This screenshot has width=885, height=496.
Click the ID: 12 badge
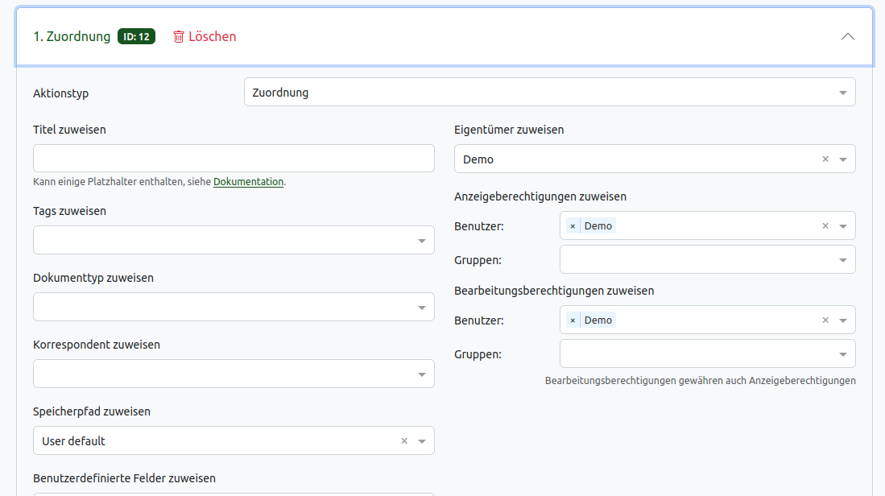click(136, 36)
